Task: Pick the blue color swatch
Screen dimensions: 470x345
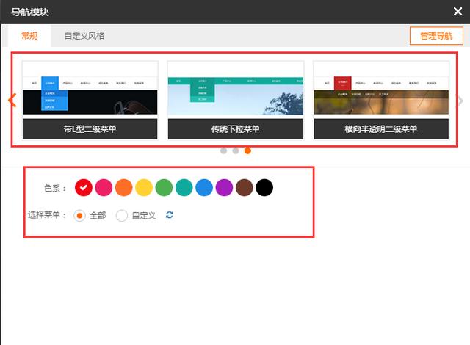Action: click(204, 188)
